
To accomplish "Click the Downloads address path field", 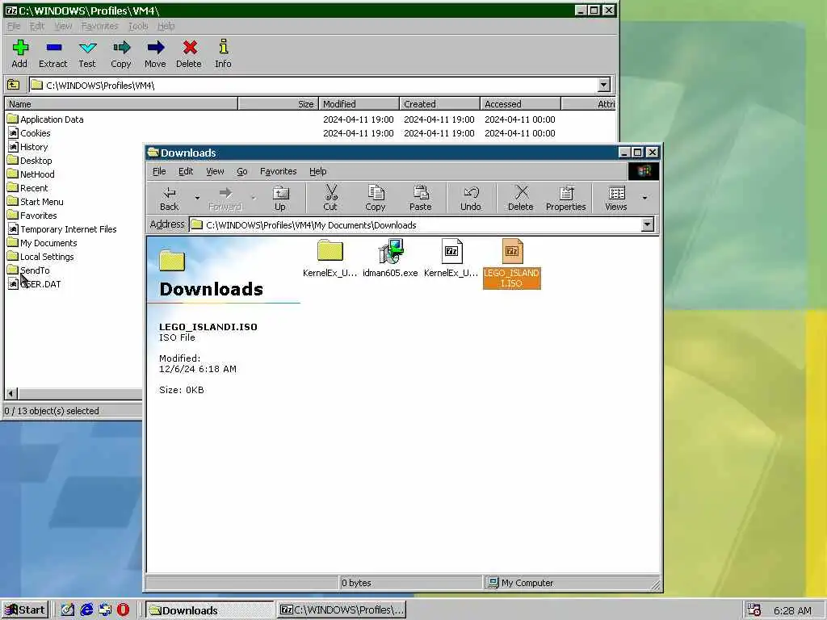I will [415, 225].
